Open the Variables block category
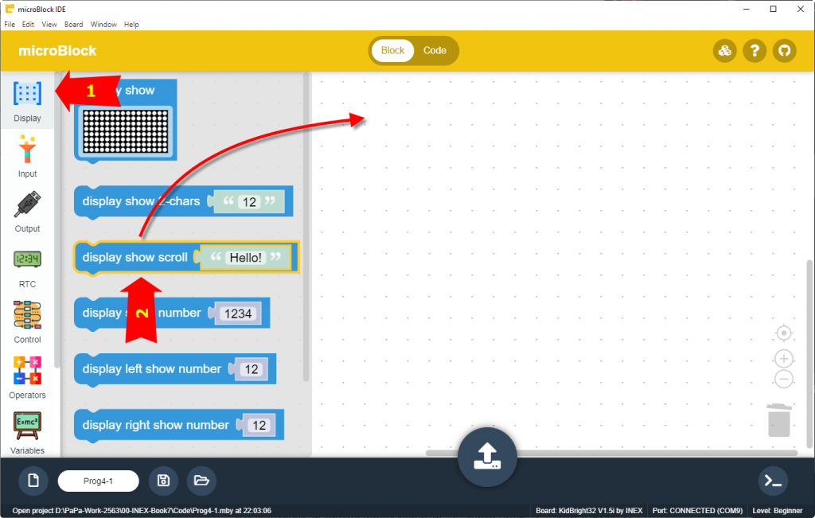The height and width of the screenshot is (518, 815). pos(27,432)
